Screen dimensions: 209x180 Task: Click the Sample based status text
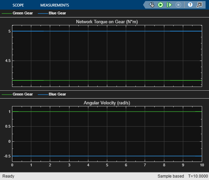click(170, 176)
